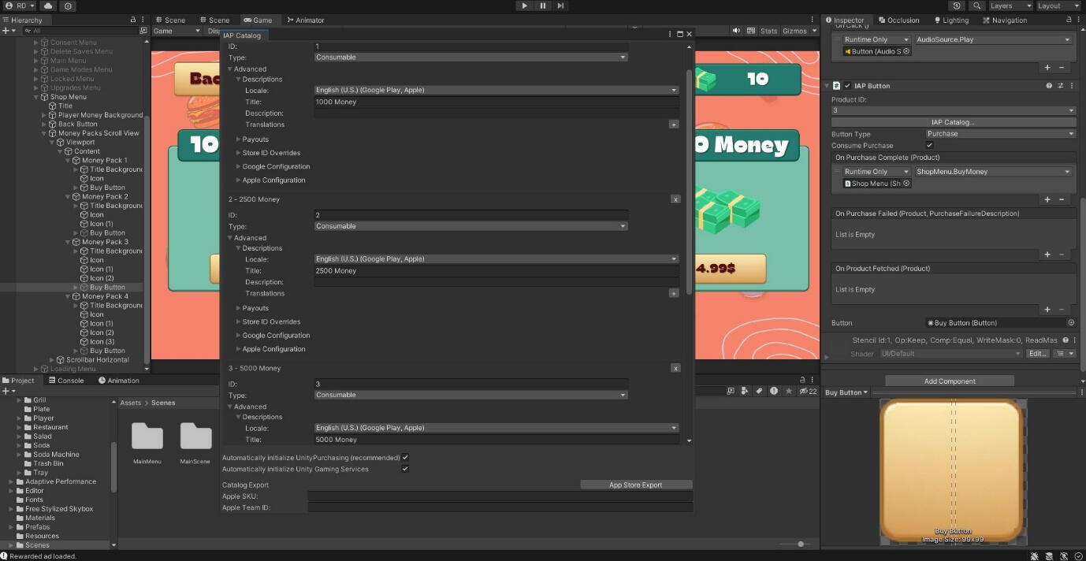Click the App Store Export button
1086x561 pixels.
[635, 485]
